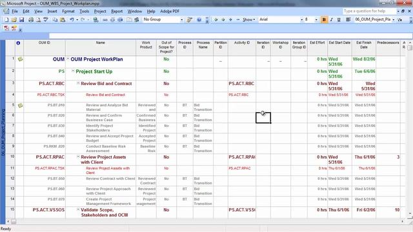This screenshot has width=413, height=232.
Task: Click the Adobe PDF convert icon
Action: pos(6,28)
